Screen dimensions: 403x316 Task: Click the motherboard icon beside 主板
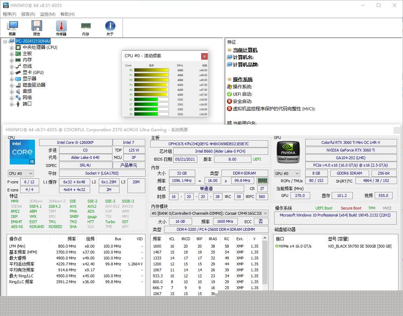click(x=18, y=54)
